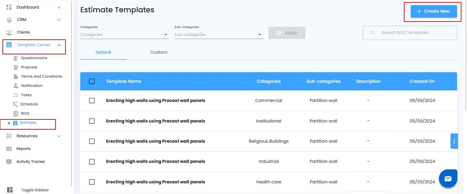Click the Questionnaire icon in sidebar
This screenshot has height=194, width=468.
click(15, 58)
